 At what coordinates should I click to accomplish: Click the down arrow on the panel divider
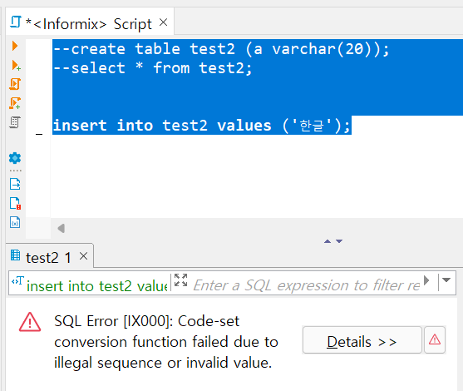339,241
